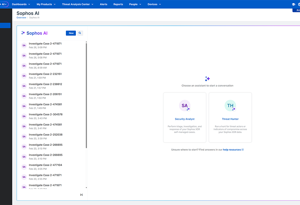
Task: Click the Security Analyst SA avatar icon
Action: click(185, 106)
